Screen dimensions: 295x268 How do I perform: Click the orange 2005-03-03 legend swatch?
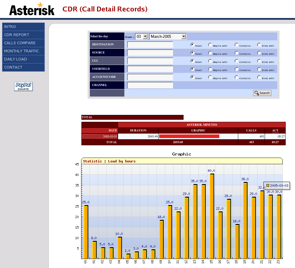point(268,186)
